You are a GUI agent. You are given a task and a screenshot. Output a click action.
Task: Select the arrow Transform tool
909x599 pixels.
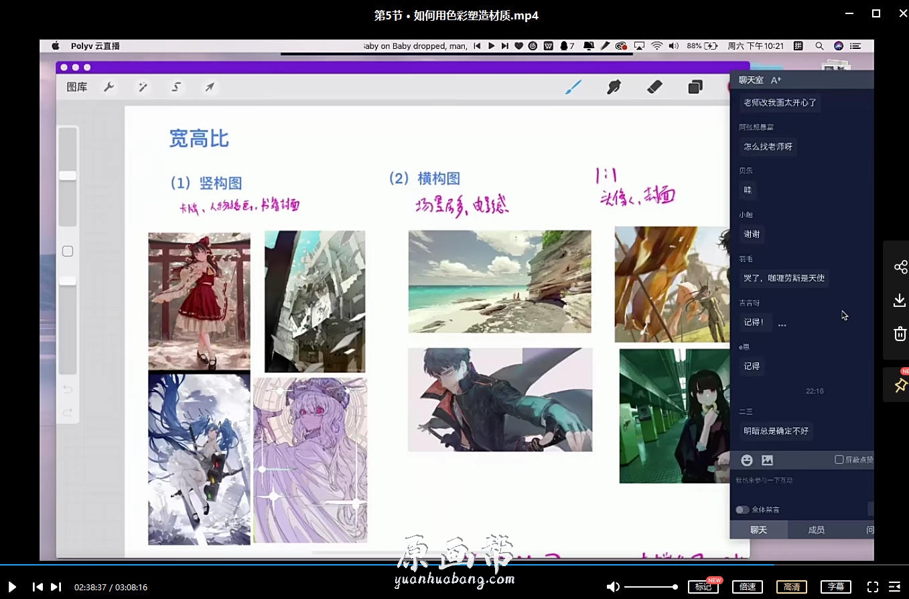point(210,87)
